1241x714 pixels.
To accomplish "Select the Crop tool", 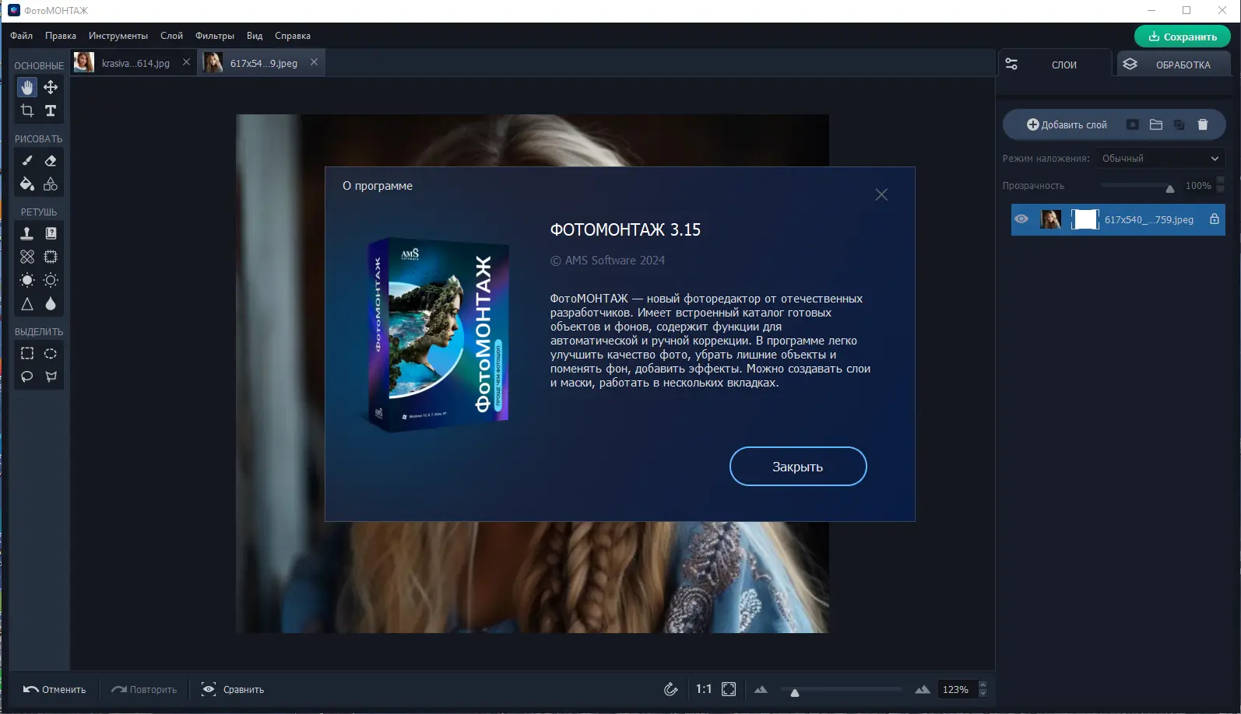I will click(27, 110).
